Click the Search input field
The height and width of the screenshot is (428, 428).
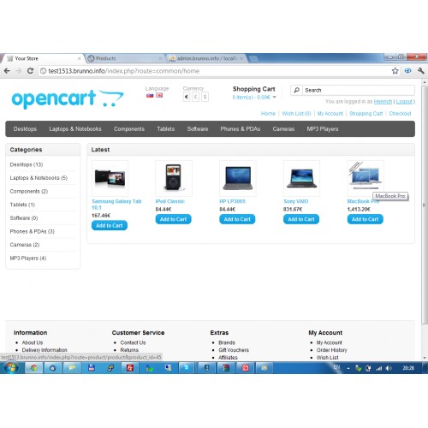tap(358, 90)
